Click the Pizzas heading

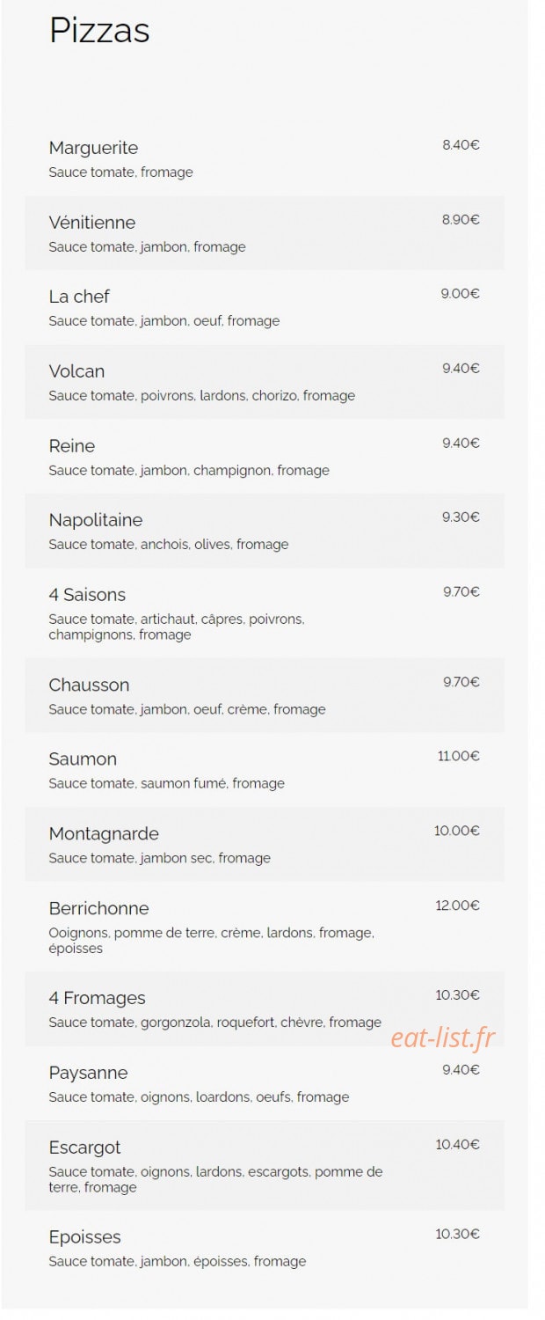99,31
